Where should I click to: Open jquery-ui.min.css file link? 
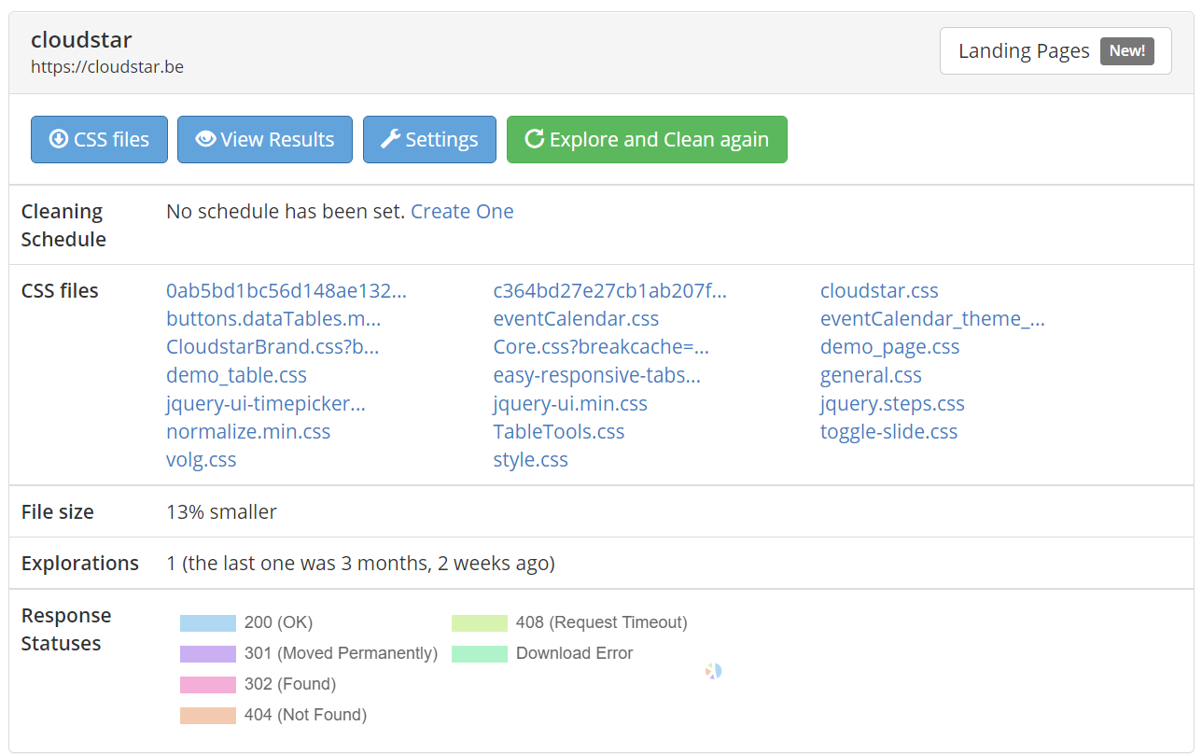point(570,404)
